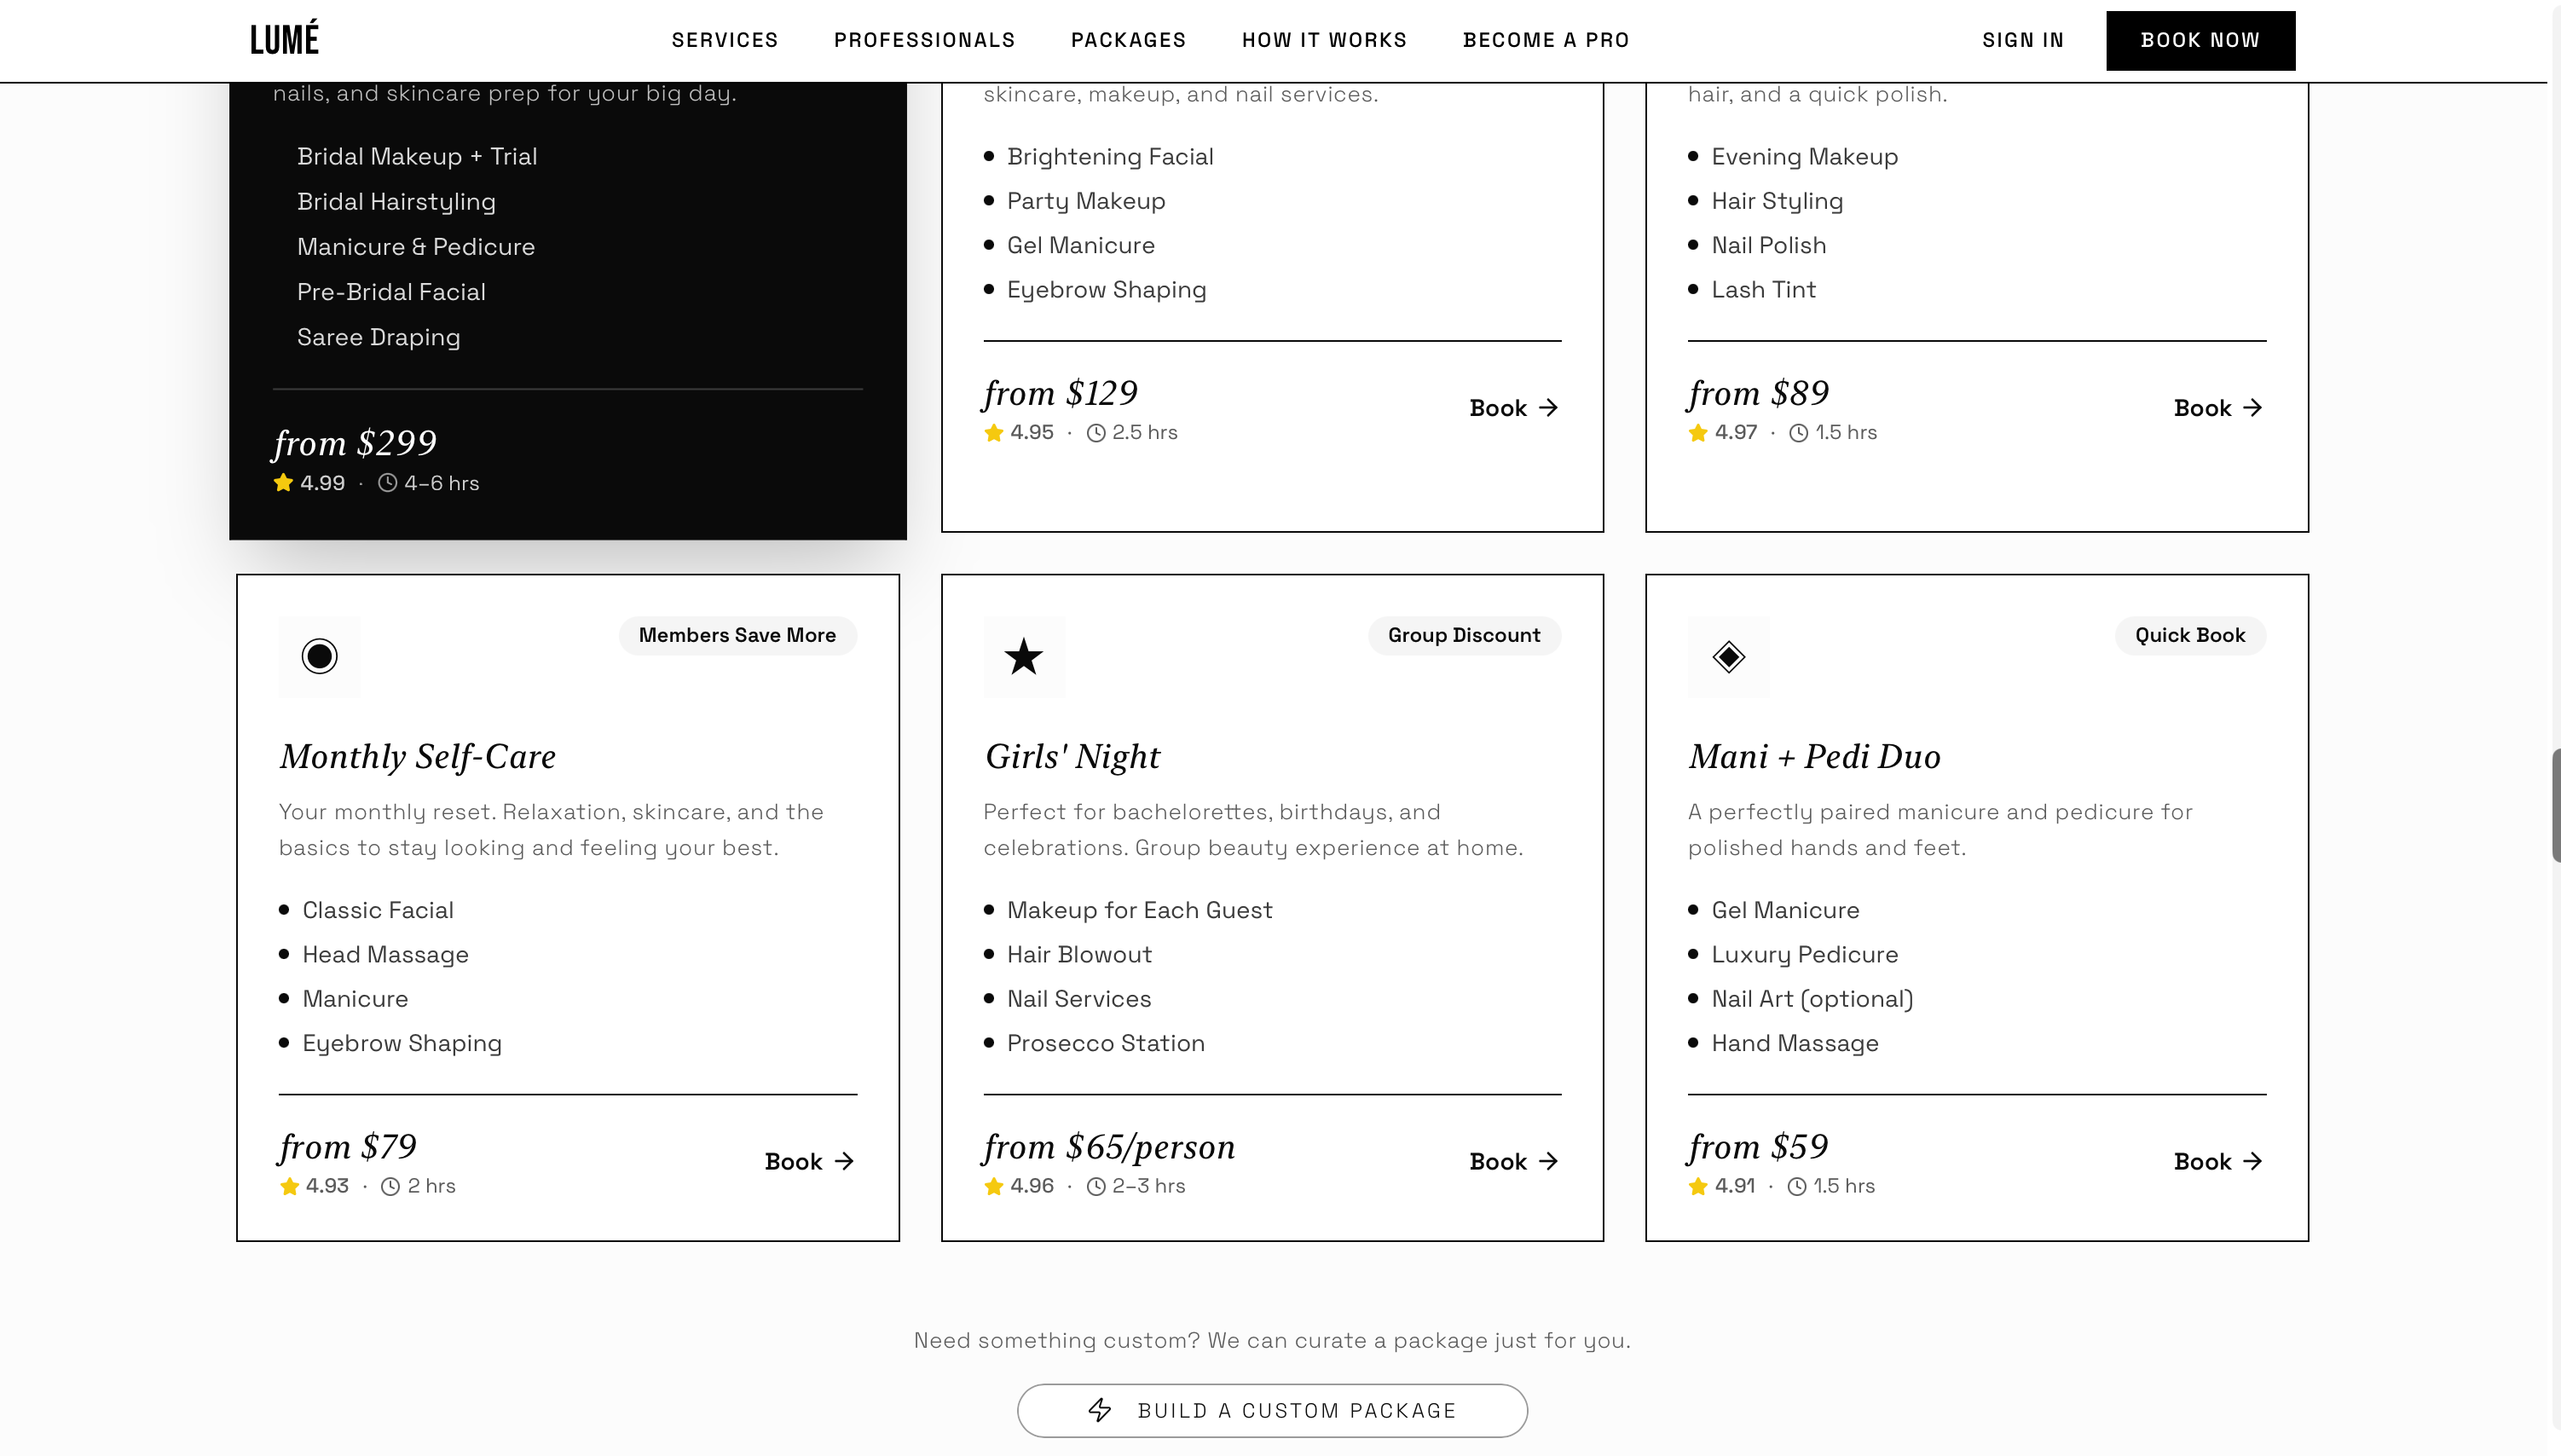
Task: Click the lightning bolt icon on custom package
Action: click(x=1100, y=1410)
